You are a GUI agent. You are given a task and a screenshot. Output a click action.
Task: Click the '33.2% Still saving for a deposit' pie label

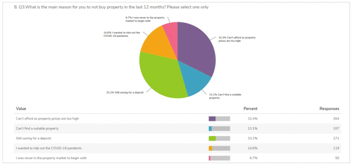click(125, 92)
